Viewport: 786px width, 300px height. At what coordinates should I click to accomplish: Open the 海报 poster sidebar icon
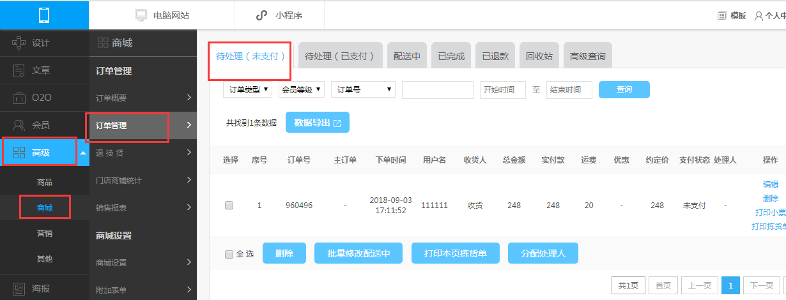(x=19, y=289)
